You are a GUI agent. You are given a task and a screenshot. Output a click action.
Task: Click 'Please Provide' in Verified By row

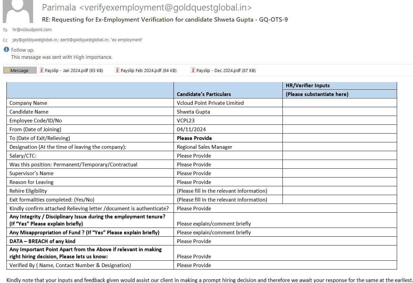(194, 265)
